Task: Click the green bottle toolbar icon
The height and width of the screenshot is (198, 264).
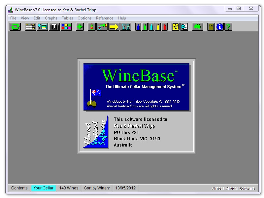Action: (x=145, y=27)
